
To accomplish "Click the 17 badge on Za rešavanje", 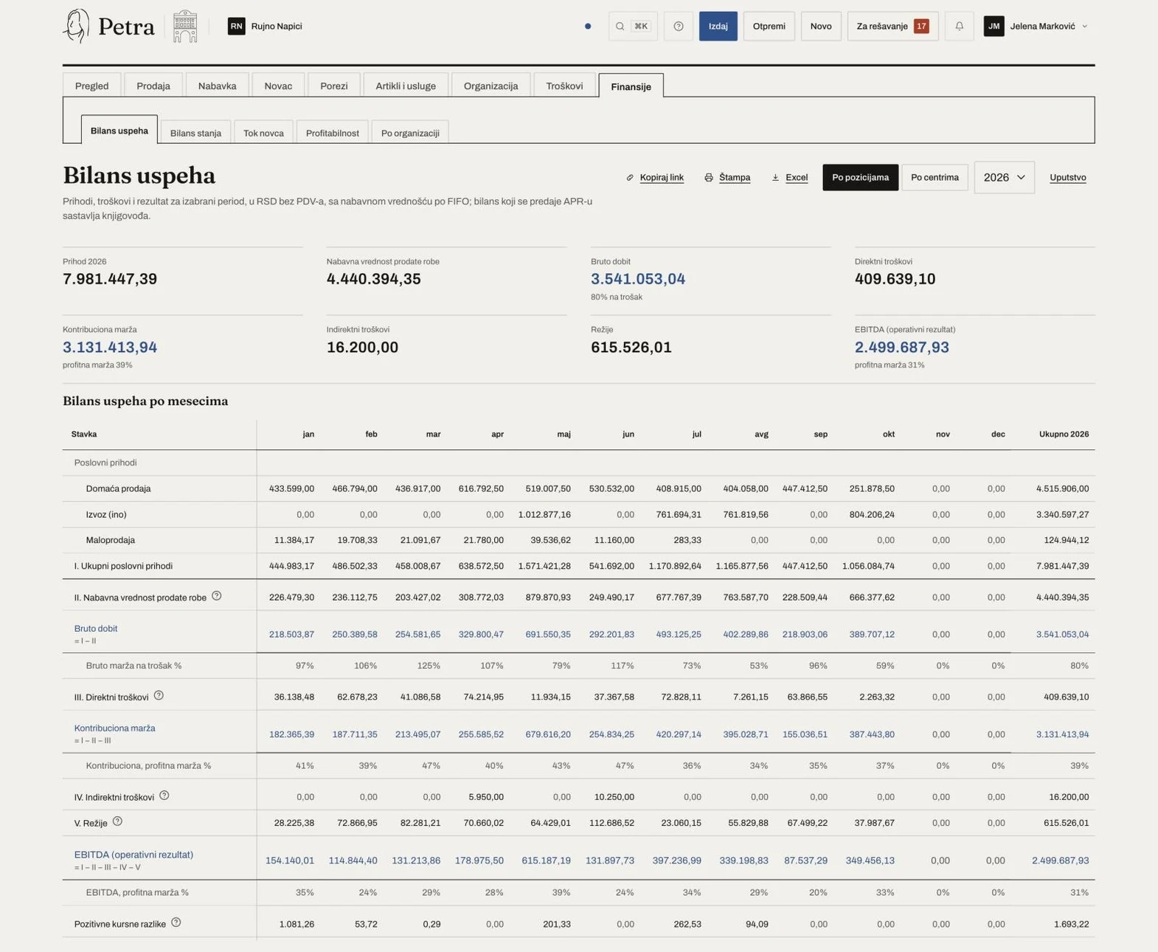I will 921,26.
